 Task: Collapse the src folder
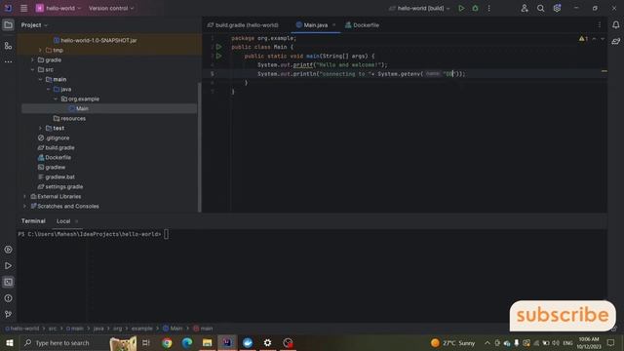click(32, 69)
